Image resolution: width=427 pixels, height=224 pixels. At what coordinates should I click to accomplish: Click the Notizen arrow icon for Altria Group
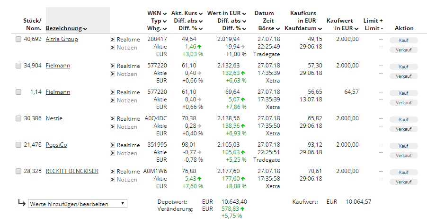(x=113, y=48)
